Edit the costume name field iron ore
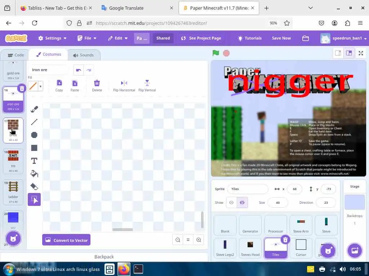This screenshot has width=369, height=276. [48, 70]
